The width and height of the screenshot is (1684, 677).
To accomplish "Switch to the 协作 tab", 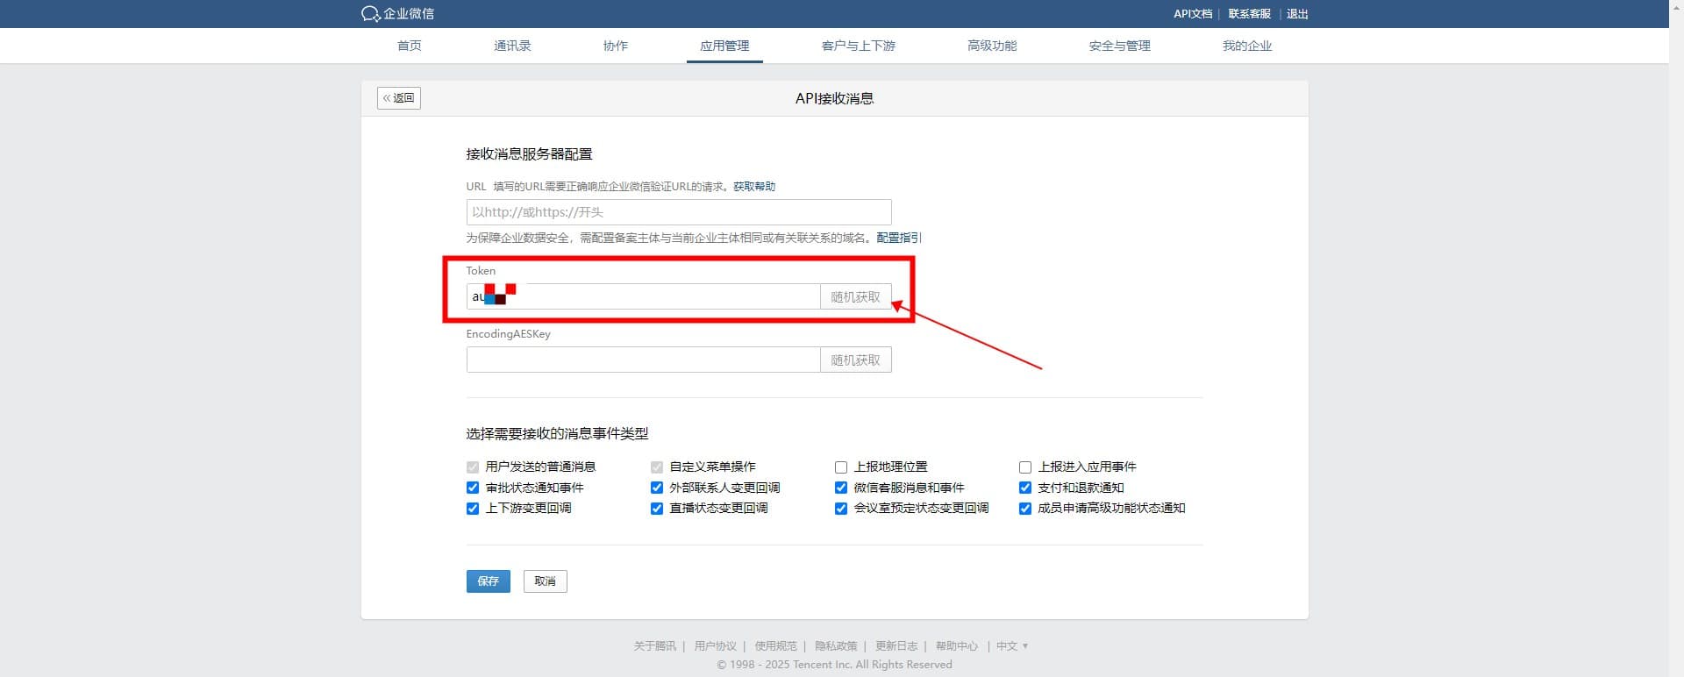I will tap(616, 46).
